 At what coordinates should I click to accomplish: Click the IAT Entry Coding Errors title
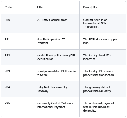pyautogui.click(x=52, y=20)
